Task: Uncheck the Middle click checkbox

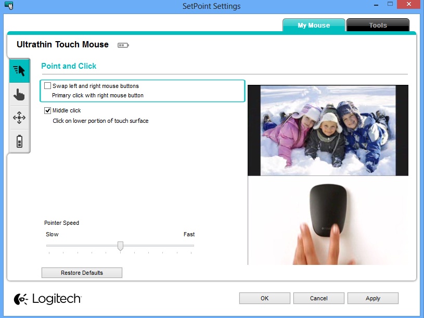Action: [x=47, y=110]
